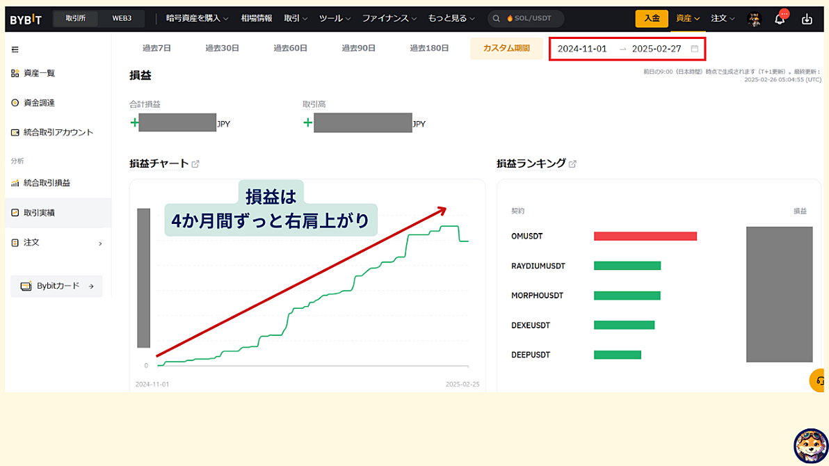Click the green RAYDIUMUSDT profit bar
The image size is (829, 466).
627,266
